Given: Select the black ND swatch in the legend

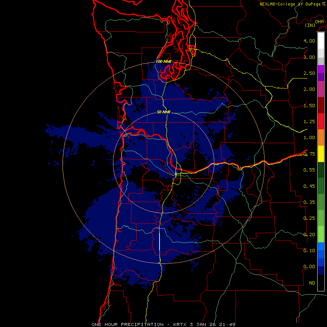Looking at the screenshot, I should point(321,283).
